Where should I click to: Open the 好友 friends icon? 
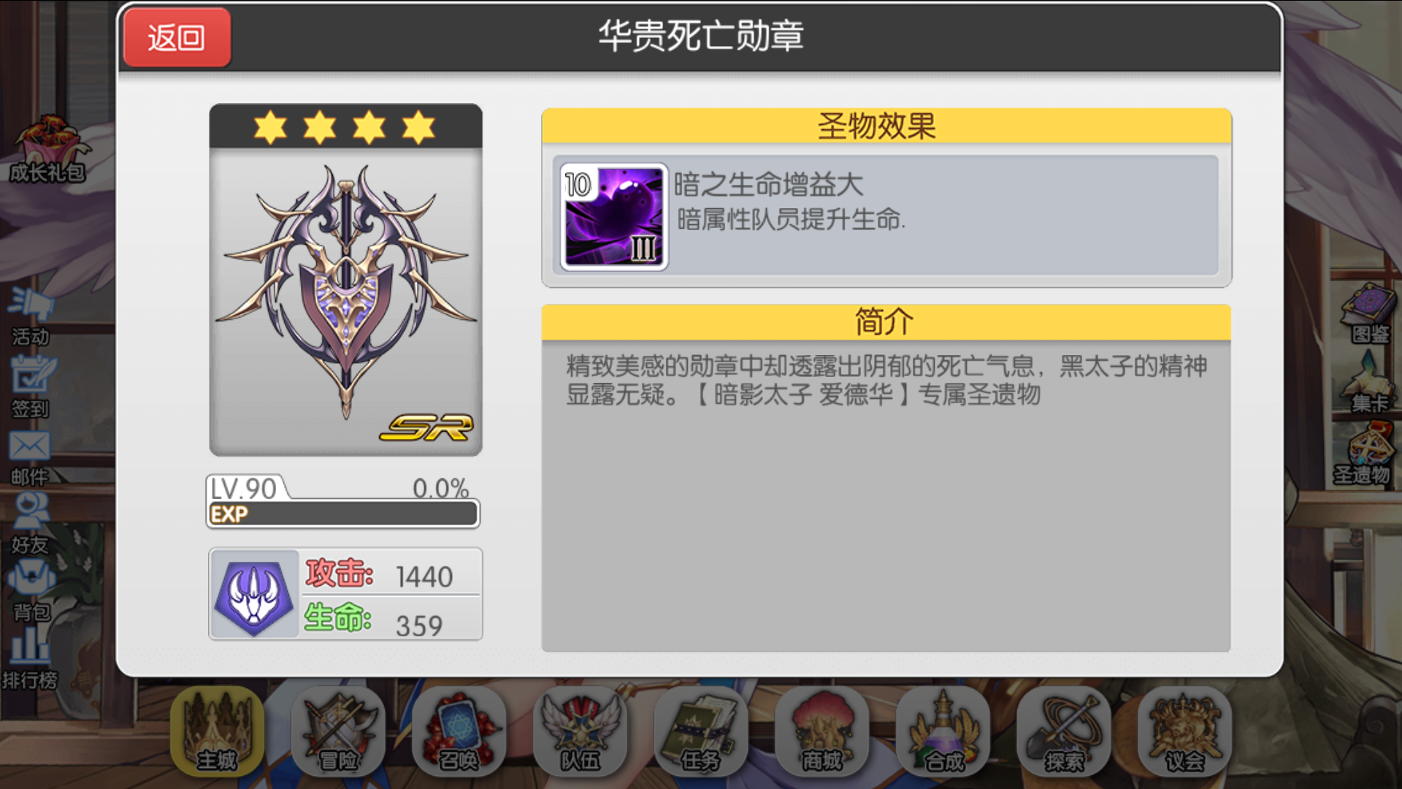pos(30,524)
